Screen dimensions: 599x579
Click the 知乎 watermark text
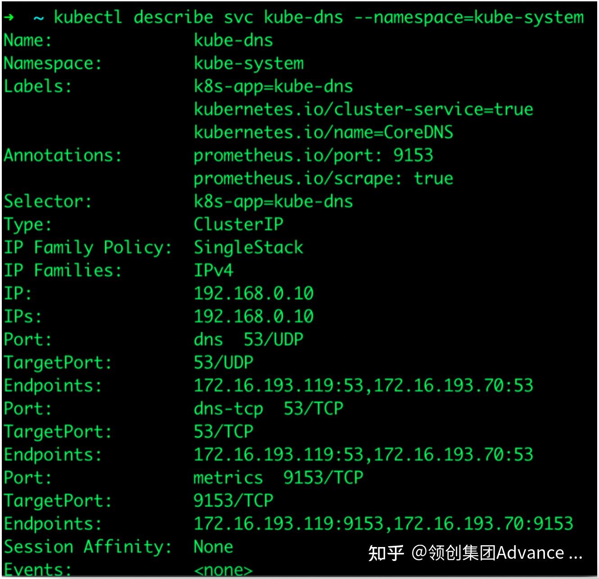(386, 553)
